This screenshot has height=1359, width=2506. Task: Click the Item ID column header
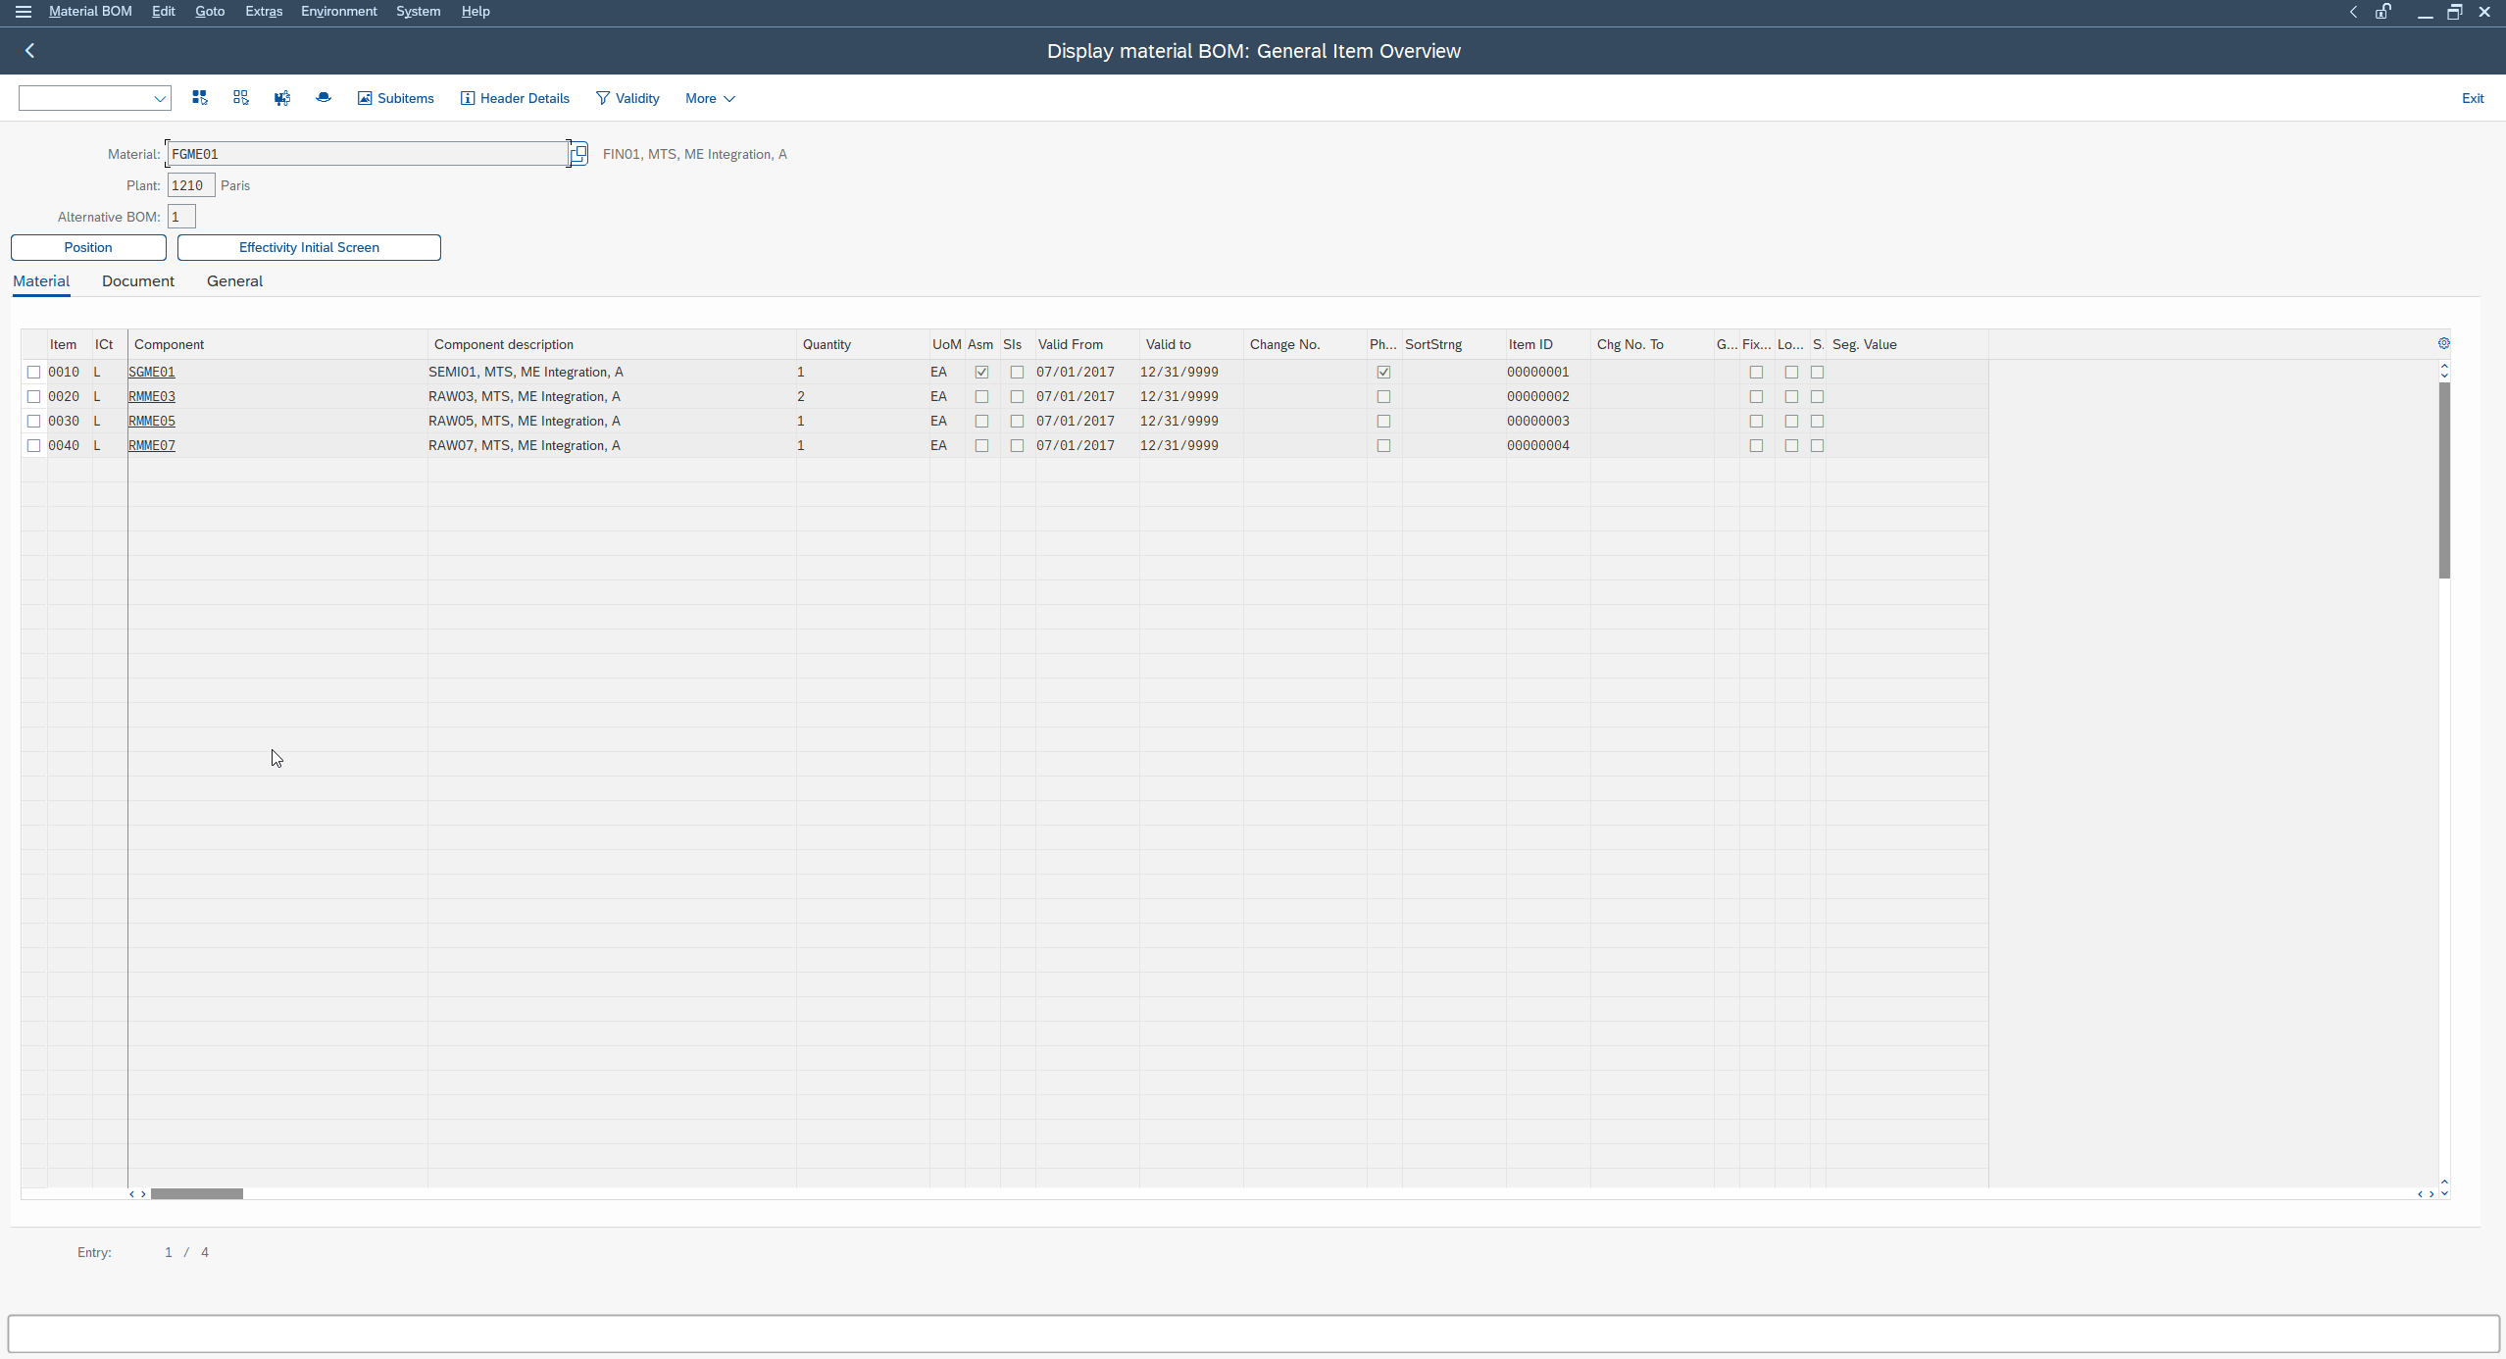(1548, 344)
